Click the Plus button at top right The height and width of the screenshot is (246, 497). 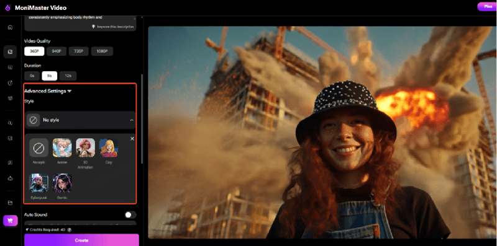(x=487, y=7)
